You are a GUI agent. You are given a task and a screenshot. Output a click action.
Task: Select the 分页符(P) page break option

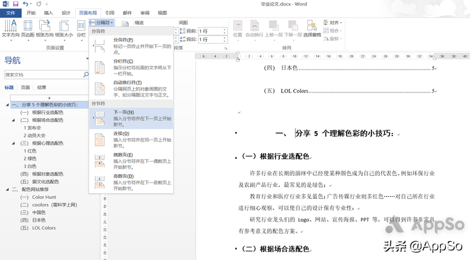click(131, 46)
